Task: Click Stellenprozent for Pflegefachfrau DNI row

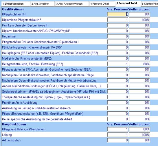Action: pos(139,42)
